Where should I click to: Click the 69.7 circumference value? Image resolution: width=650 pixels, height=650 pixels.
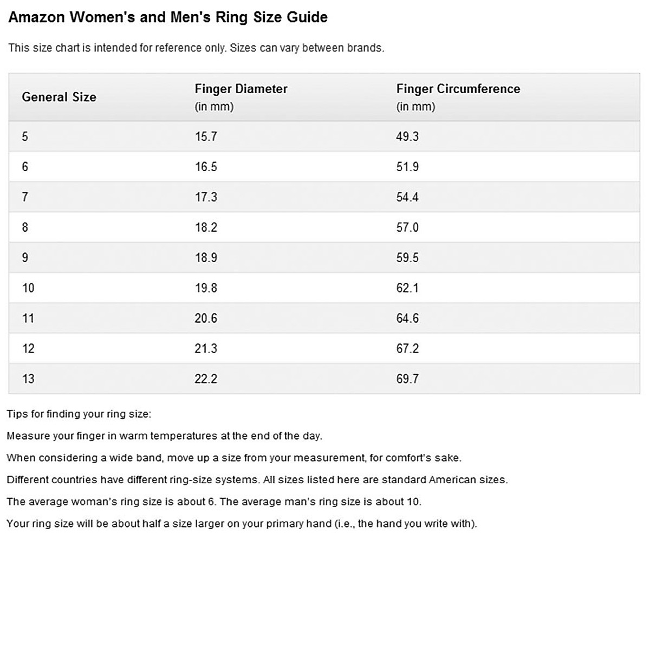[407, 379]
